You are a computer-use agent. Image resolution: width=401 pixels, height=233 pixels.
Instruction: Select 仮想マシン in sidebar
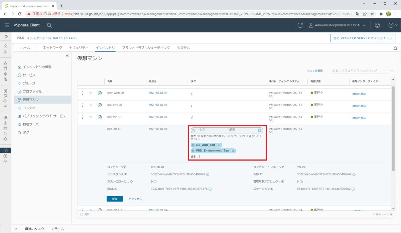[x=43, y=100]
